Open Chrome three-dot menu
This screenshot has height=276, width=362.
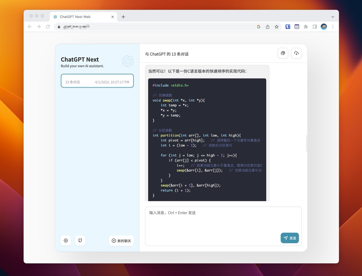333,27
